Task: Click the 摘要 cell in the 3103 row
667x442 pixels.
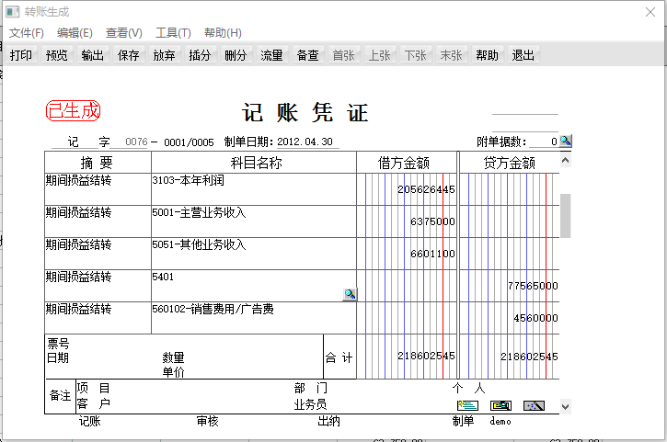Action: (x=98, y=189)
